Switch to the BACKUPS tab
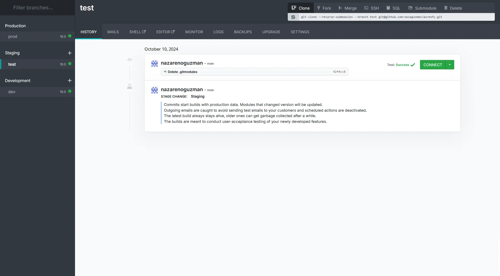500x276 pixels. 243,32
